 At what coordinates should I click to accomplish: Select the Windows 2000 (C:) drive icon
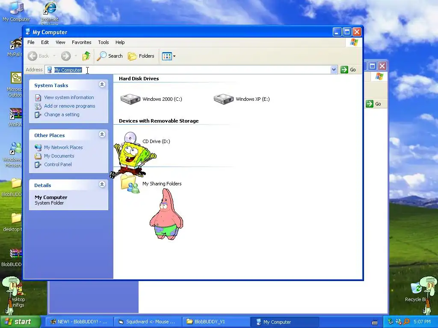pyautogui.click(x=130, y=99)
